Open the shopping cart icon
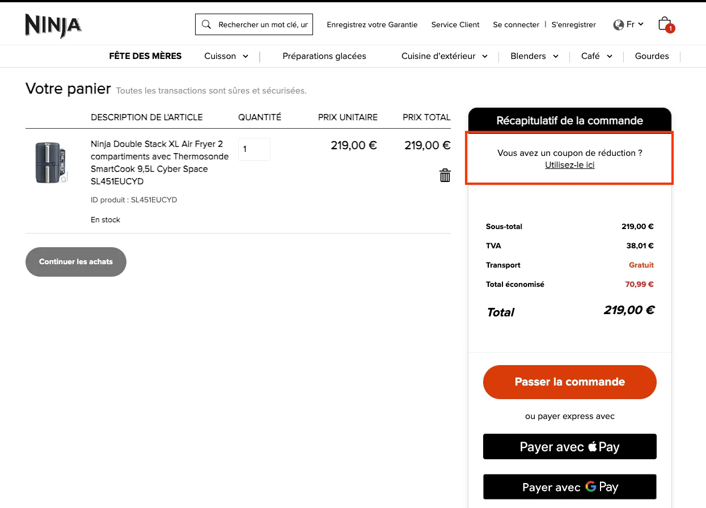 [x=666, y=24]
